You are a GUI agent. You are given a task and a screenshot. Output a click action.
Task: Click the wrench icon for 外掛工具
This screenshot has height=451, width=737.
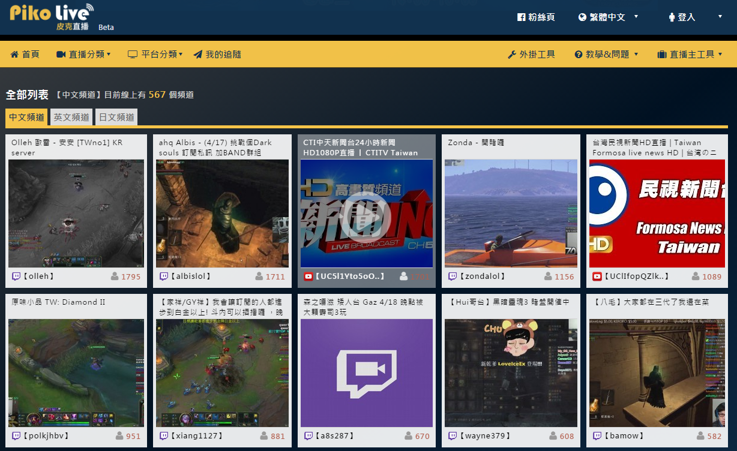tap(512, 55)
